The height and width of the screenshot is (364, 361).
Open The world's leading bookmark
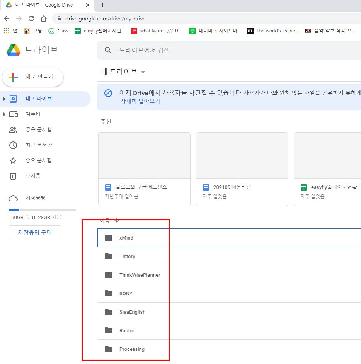(273, 31)
